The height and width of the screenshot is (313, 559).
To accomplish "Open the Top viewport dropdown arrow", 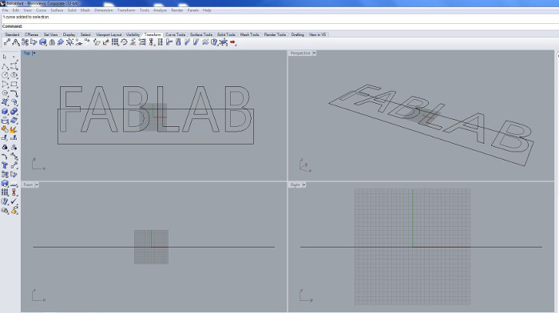I will click(x=34, y=53).
